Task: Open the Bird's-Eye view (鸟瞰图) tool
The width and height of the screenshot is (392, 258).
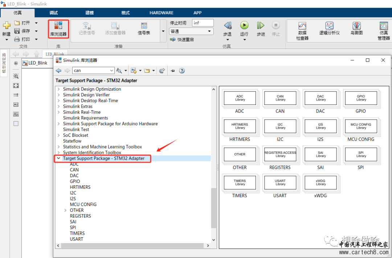Action: [356, 28]
